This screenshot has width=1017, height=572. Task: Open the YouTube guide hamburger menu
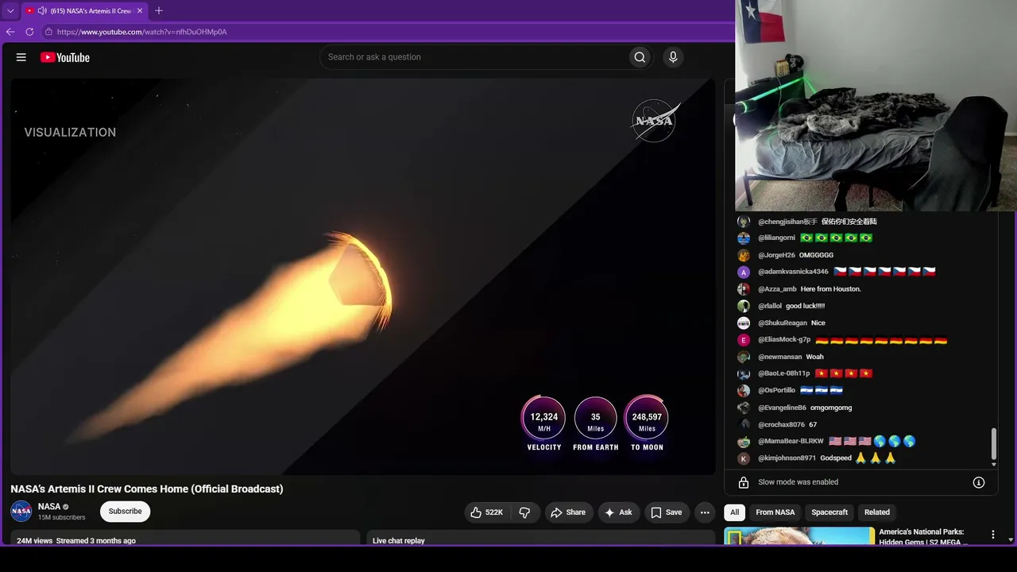click(x=21, y=57)
